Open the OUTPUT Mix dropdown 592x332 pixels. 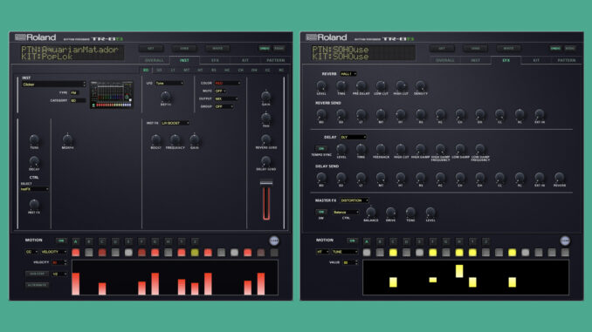pos(226,99)
